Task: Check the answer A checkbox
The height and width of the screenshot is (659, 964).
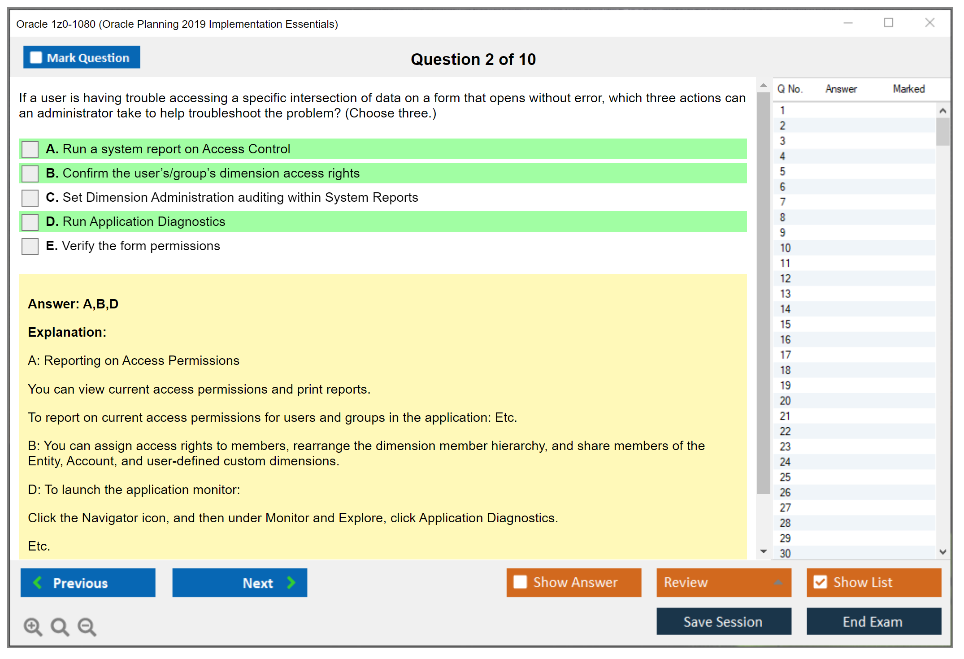Action: click(x=30, y=149)
